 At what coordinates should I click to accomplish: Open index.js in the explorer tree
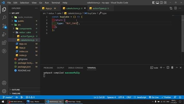pos(24,55)
